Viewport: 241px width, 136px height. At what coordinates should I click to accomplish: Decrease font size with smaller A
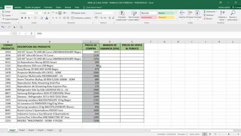49,13
